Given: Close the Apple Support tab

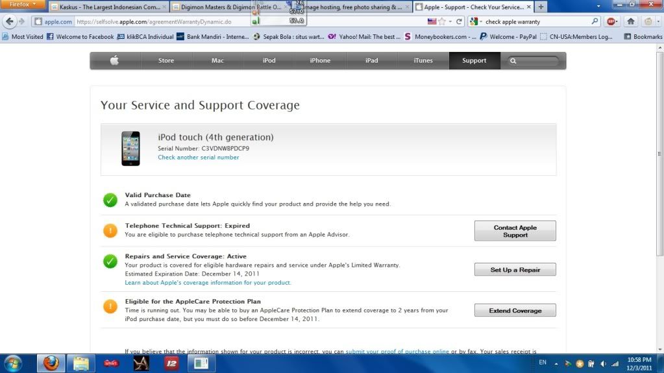Looking at the screenshot, I should pyautogui.click(x=528, y=6).
